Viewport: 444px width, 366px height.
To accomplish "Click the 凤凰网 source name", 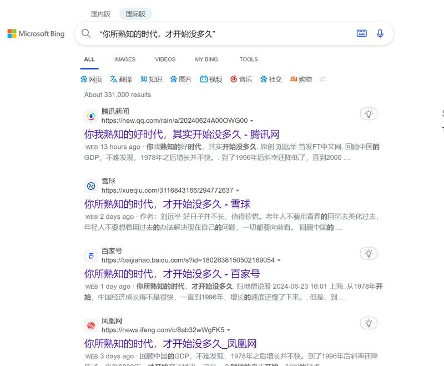I will coord(112,320).
